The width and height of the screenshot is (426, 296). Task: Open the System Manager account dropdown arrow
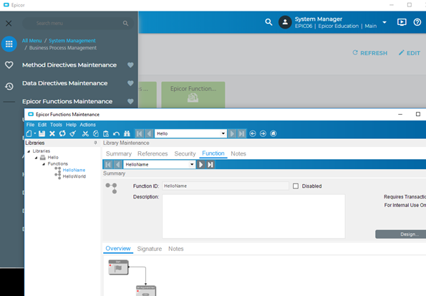[x=384, y=22]
